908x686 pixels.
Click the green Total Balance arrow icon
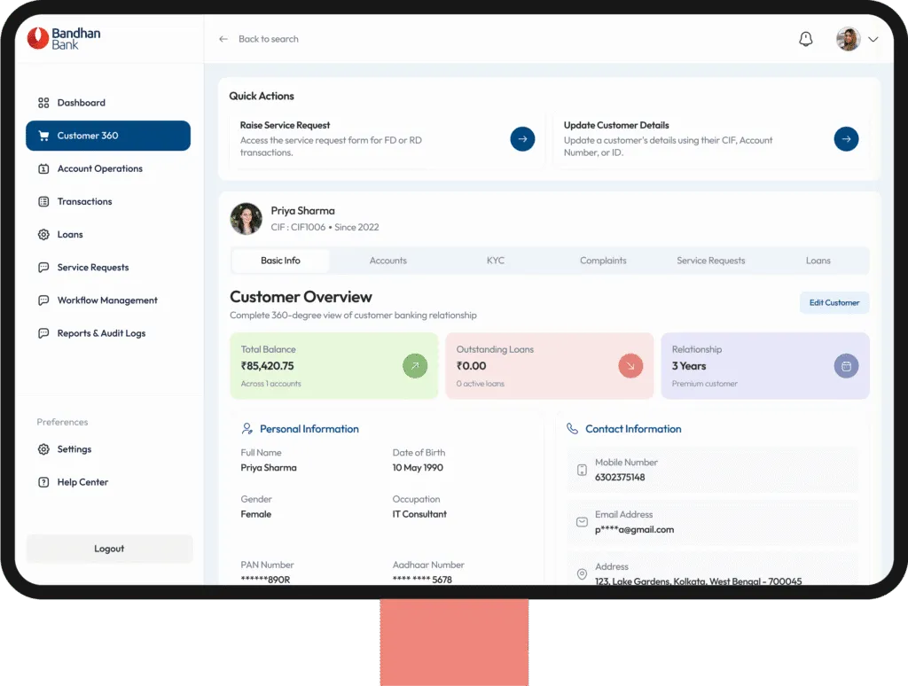pyautogui.click(x=415, y=365)
